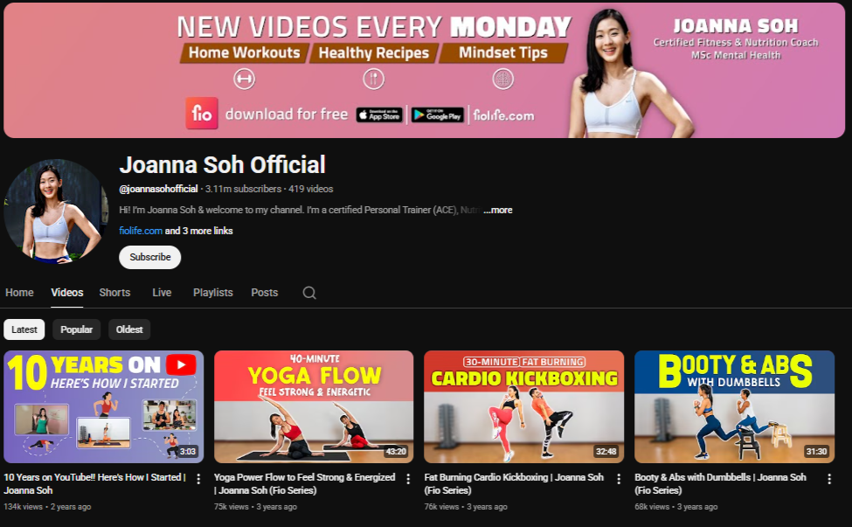This screenshot has height=527, width=852.
Task: Expand channel description with ...more
Action: pos(497,210)
